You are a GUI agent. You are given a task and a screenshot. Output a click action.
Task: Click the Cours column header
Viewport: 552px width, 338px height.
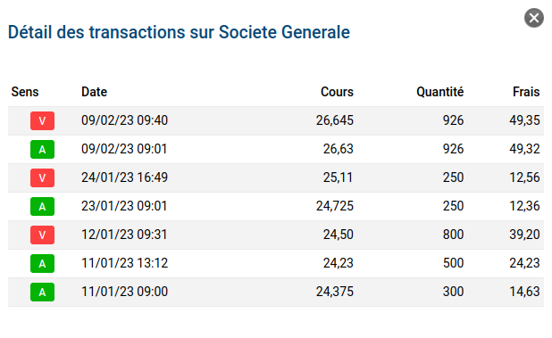(x=337, y=92)
